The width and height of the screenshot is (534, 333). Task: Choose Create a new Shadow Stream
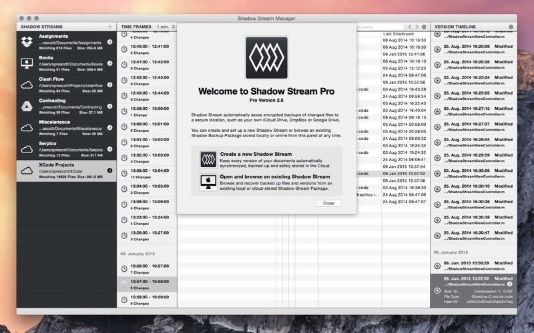click(x=266, y=160)
